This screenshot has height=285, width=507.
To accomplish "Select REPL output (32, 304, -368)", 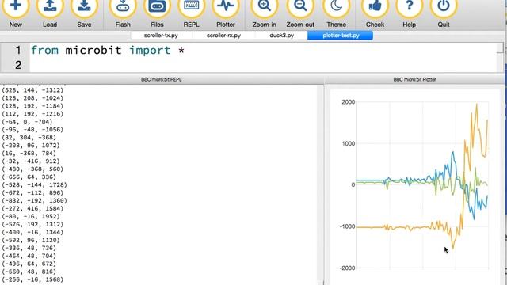I will (x=29, y=138).
